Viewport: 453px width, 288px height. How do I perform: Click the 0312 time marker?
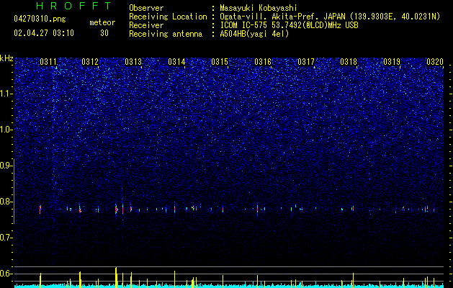(90, 62)
